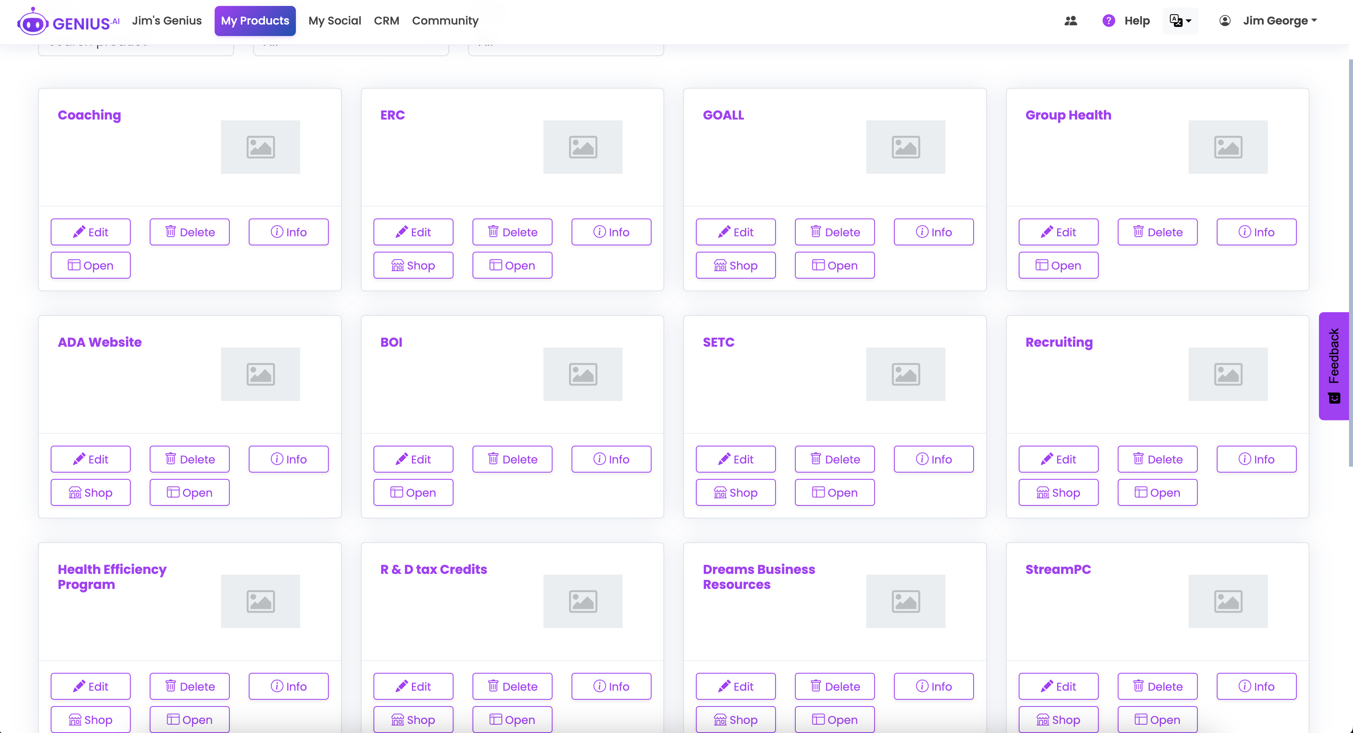View the SETC product in Shop
This screenshot has width=1353, height=733.
[736, 493]
